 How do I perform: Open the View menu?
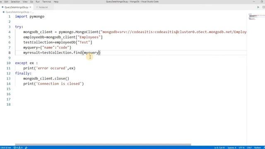click(25, 2)
